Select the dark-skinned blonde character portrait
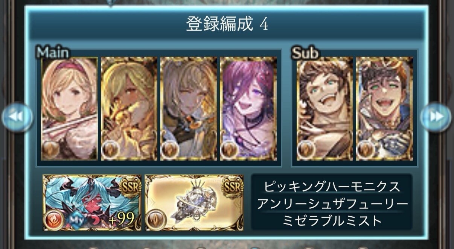 point(129,109)
